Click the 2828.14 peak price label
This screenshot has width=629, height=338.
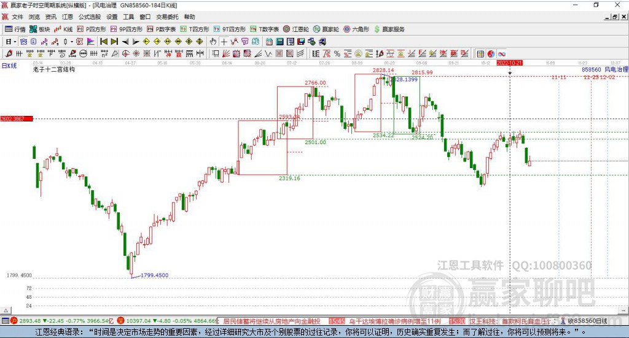[x=383, y=70]
